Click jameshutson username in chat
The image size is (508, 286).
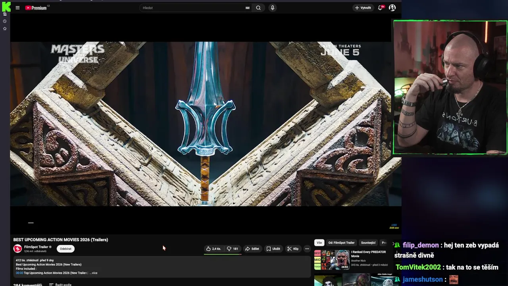tap(423, 279)
